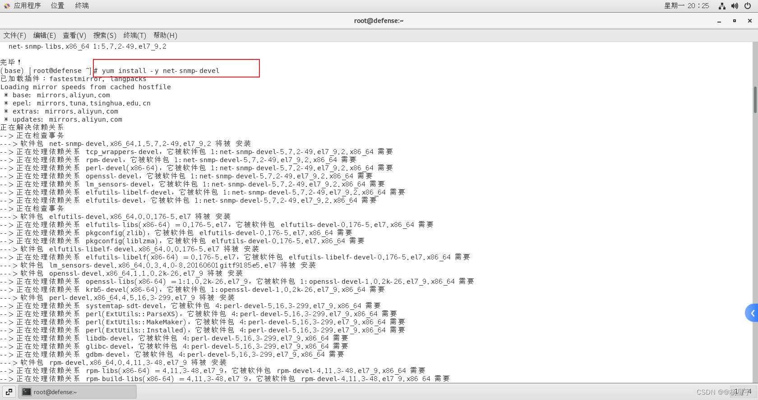Viewport: 758px width, 400px height.
Task: Open the 终端 top panel menu
Action: 82,5
